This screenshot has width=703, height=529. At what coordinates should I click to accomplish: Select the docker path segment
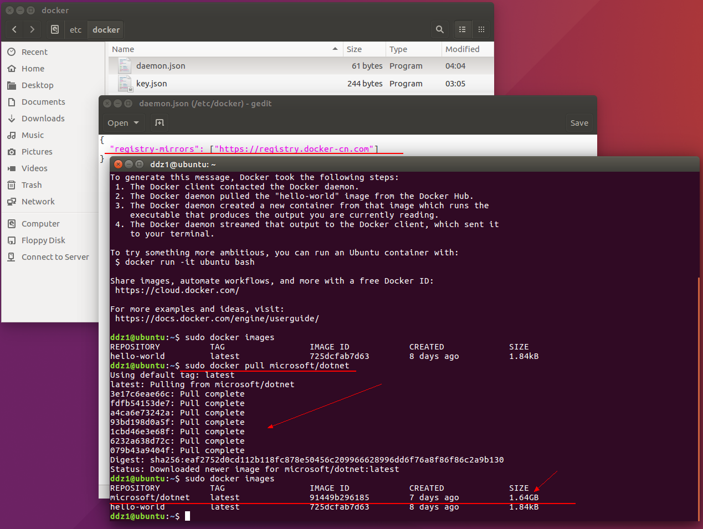(x=106, y=29)
